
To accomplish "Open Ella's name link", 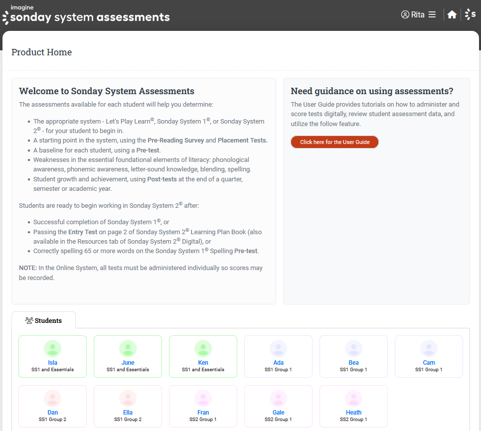I will click(x=128, y=413).
